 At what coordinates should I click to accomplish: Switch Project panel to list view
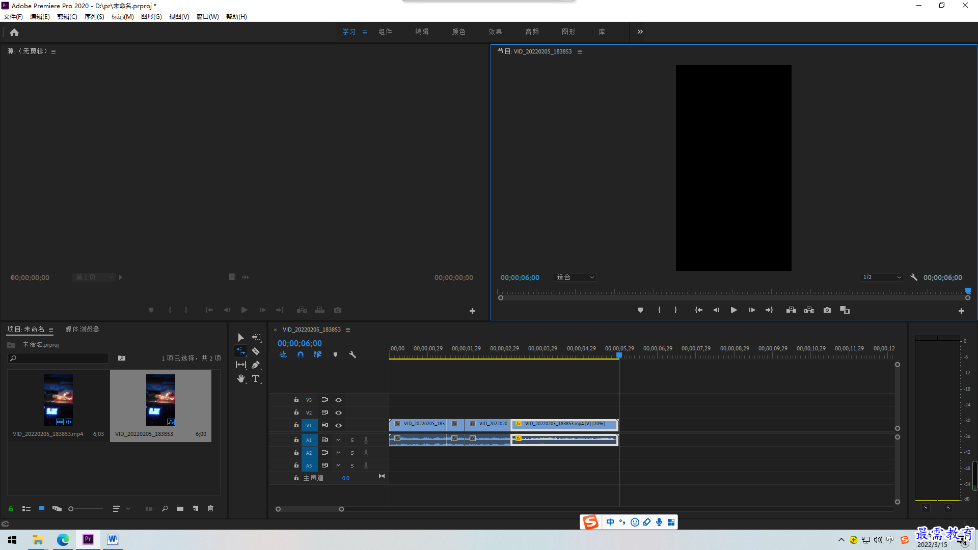click(26, 508)
